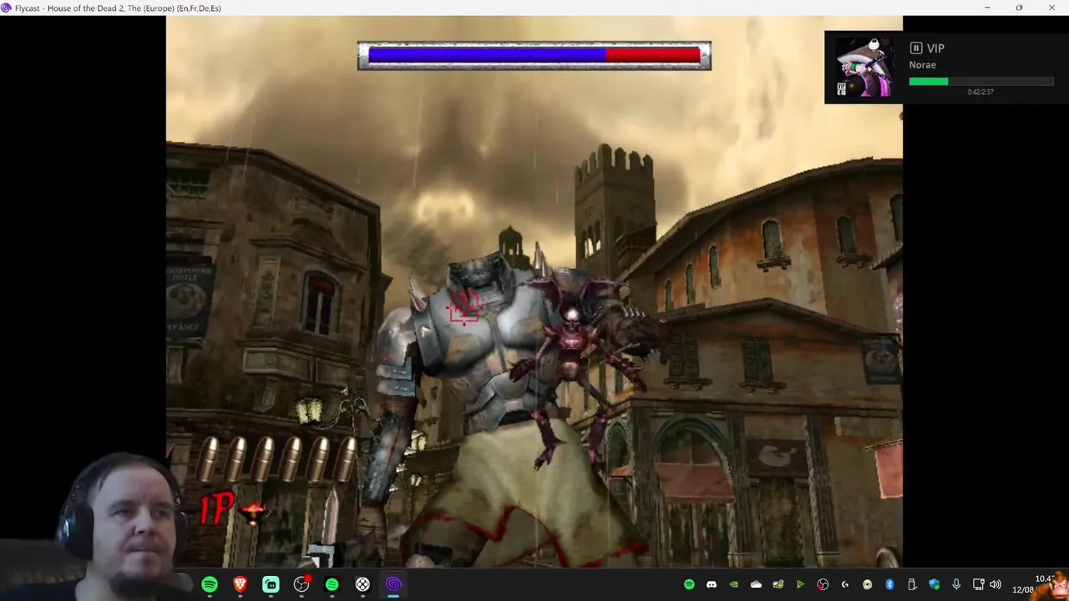Click the boss health bar at top
The image size is (1069, 601).
[x=534, y=55]
